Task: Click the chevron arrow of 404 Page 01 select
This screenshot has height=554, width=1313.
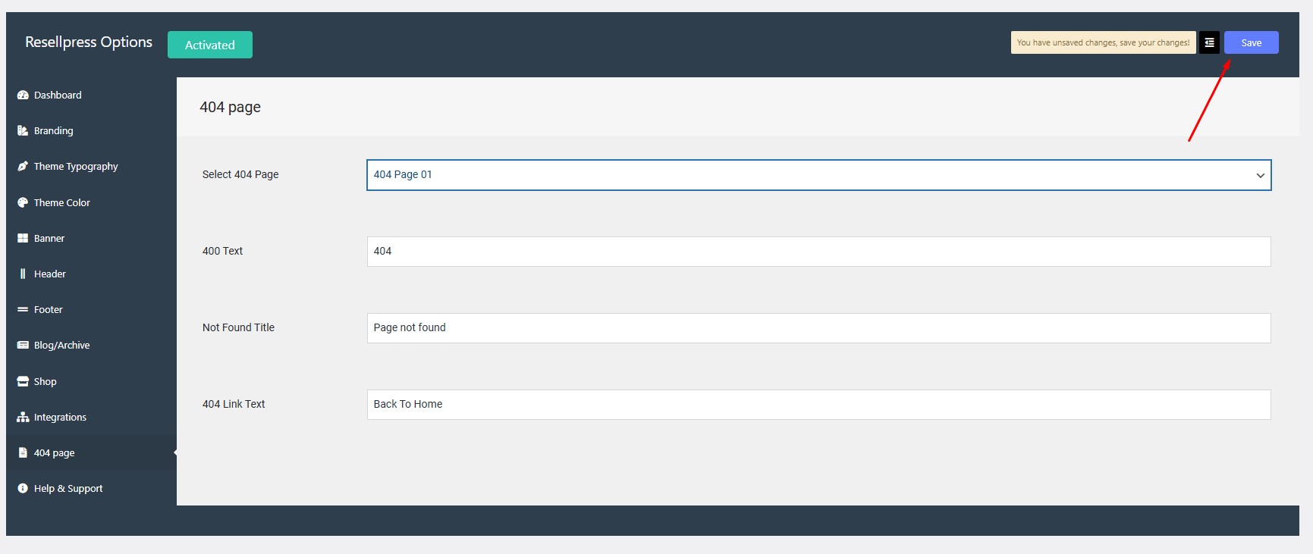Action: [1260, 176]
